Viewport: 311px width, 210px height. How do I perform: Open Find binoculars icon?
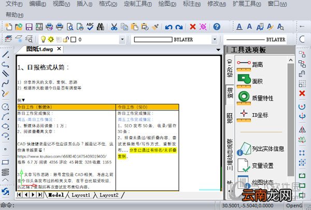pyautogui.click(x=101, y=26)
